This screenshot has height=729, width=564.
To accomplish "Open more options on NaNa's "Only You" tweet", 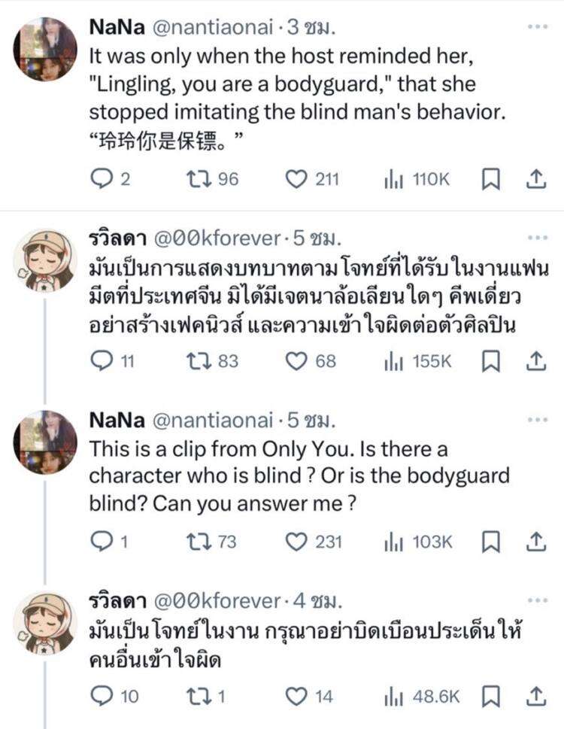I will click(x=538, y=420).
